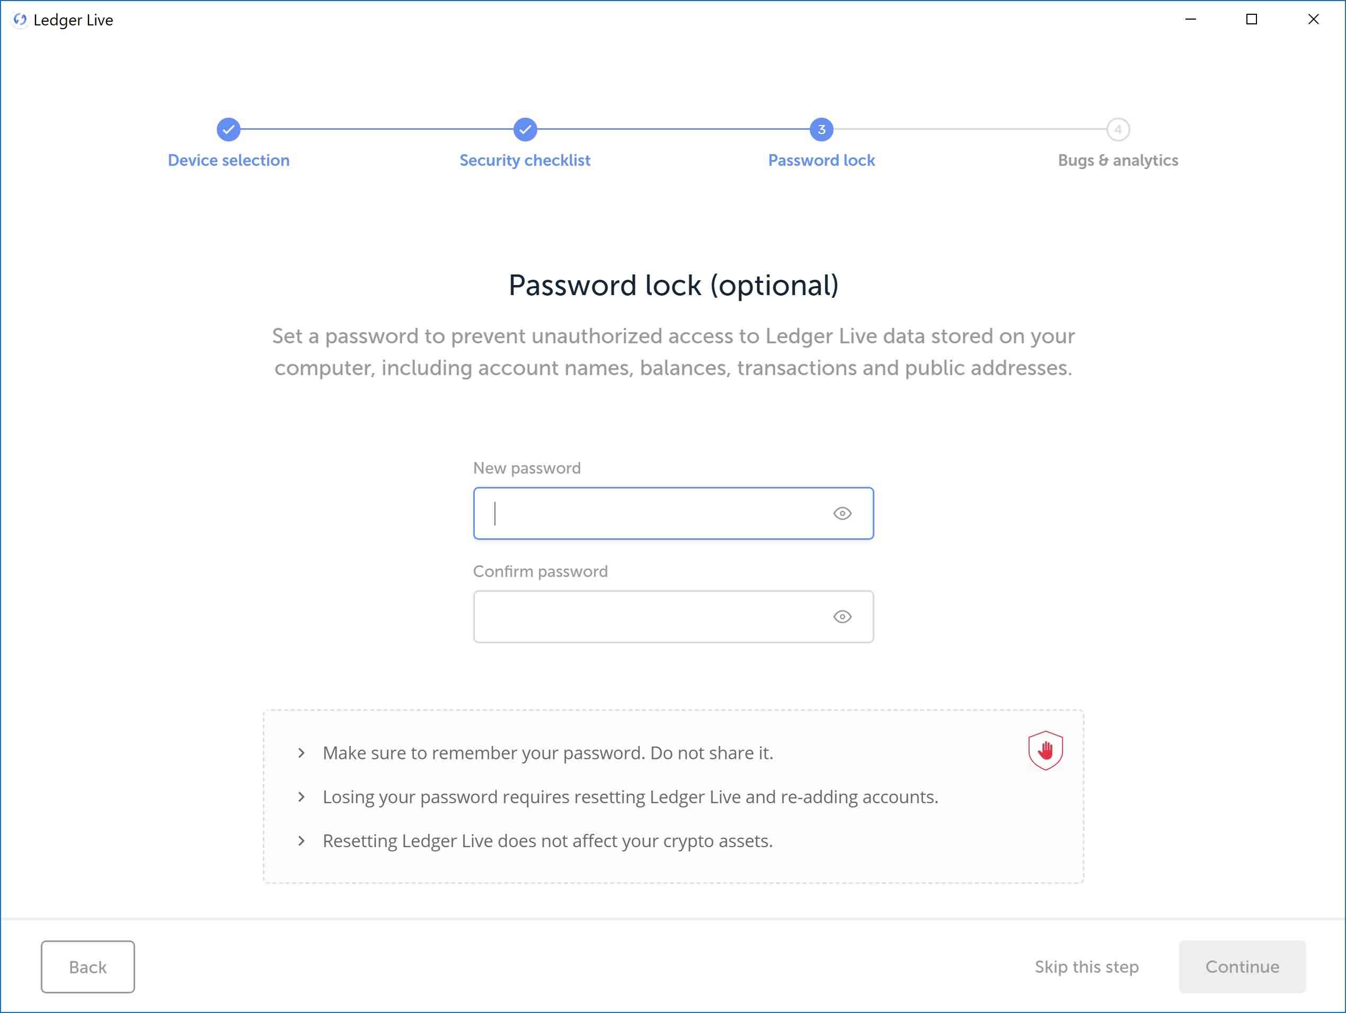
Task: Click chevron beside 'Resetting Ledger Live does not affect'
Action: 301,841
